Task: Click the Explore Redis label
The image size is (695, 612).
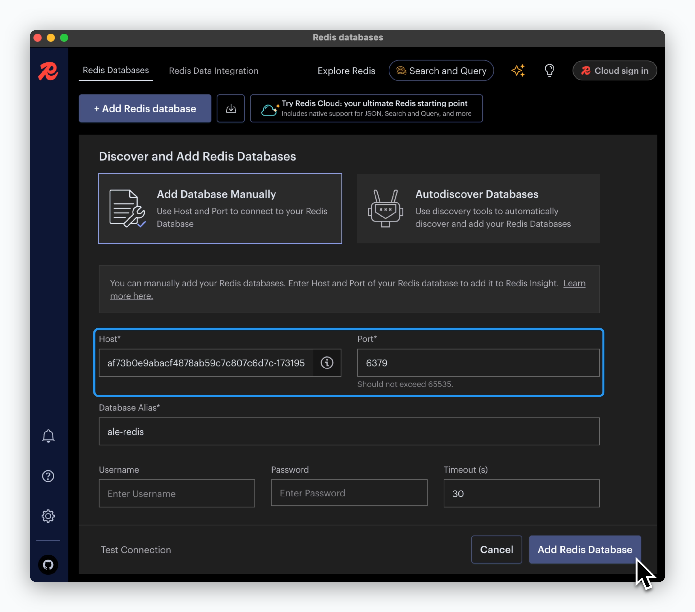Action: [x=347, y=71]
